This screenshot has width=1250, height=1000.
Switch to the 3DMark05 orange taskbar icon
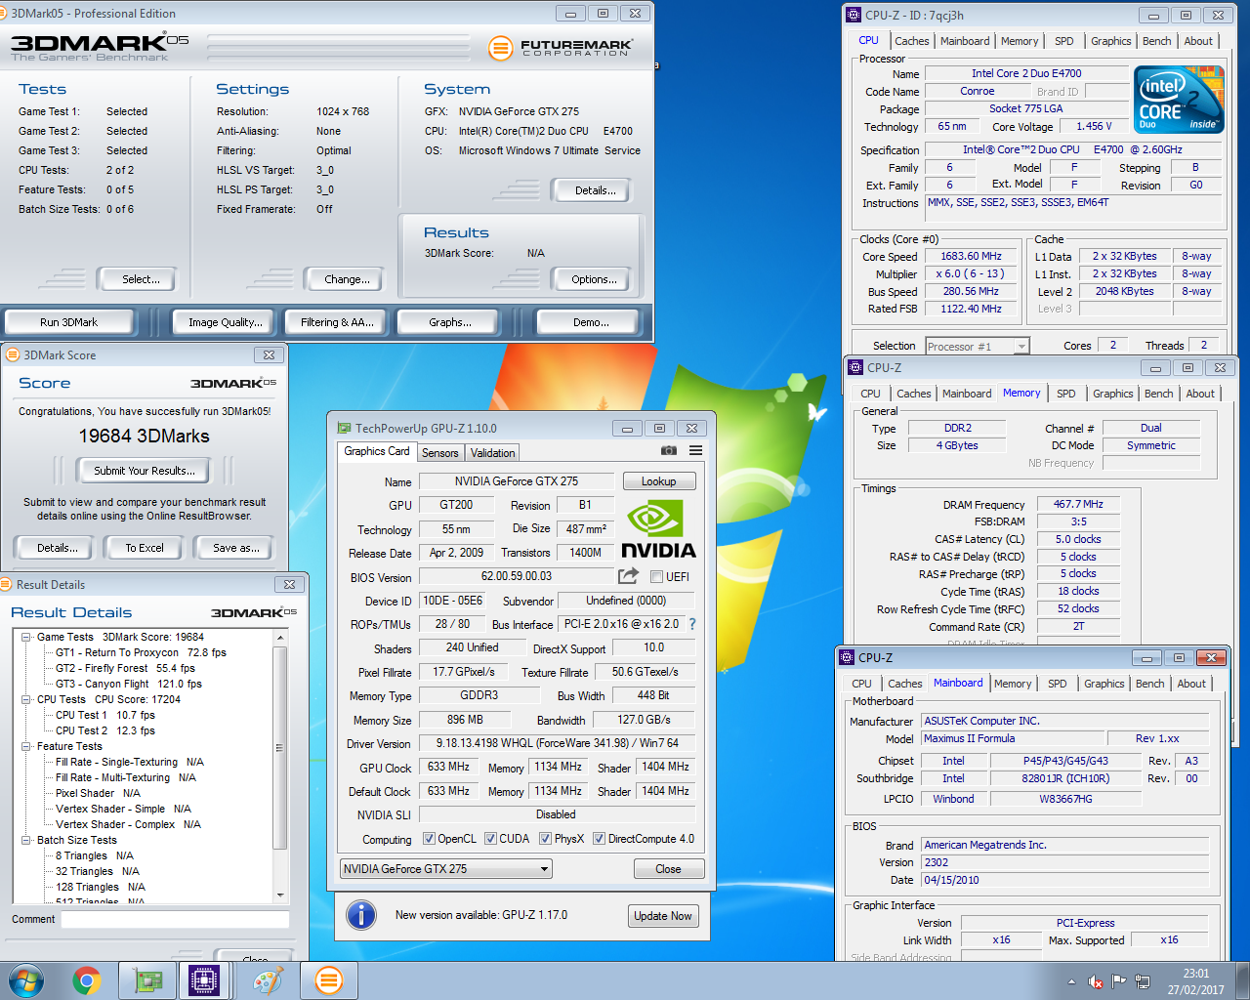(329, 980)
